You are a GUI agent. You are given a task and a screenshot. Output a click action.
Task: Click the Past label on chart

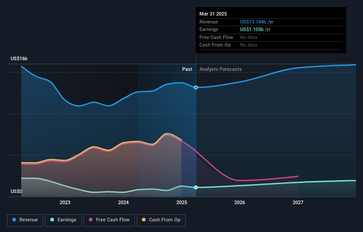187,69
